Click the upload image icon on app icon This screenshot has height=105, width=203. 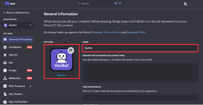pyautogui.click(x=71, y=50)
